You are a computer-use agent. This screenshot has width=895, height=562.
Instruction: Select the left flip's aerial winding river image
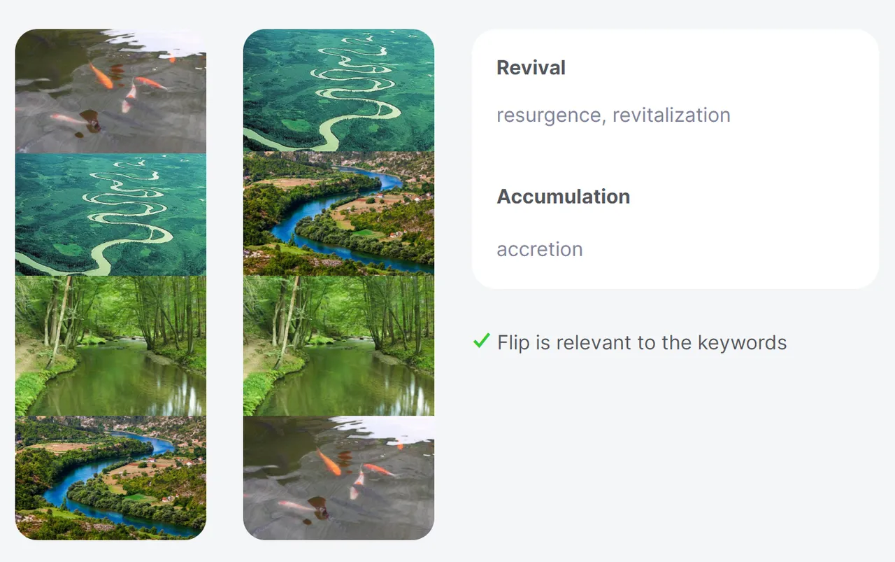(110, 215)
